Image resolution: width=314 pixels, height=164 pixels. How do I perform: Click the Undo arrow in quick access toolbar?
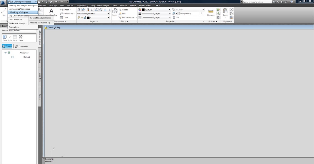tap(56, 2)
